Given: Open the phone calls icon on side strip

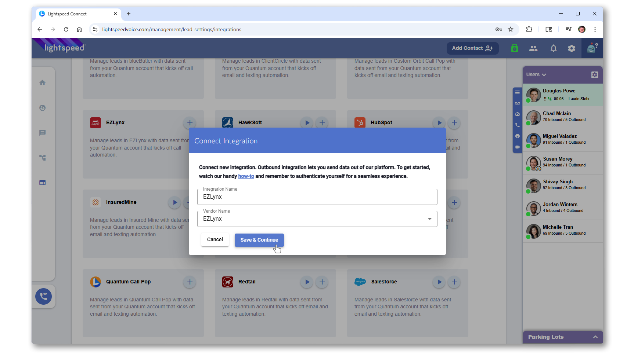Looking at the screenshot, I should [517, 125].
